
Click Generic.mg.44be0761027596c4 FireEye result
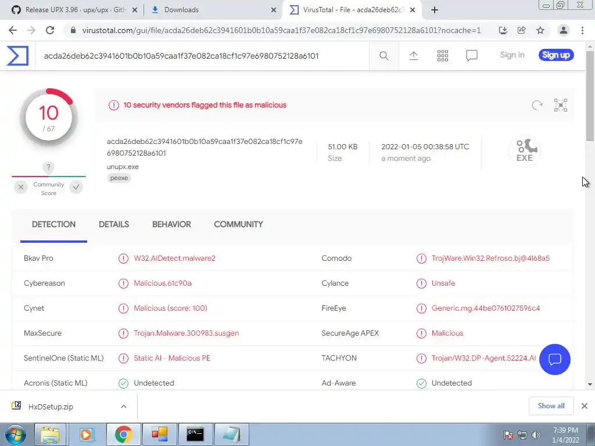coord(485,308)
